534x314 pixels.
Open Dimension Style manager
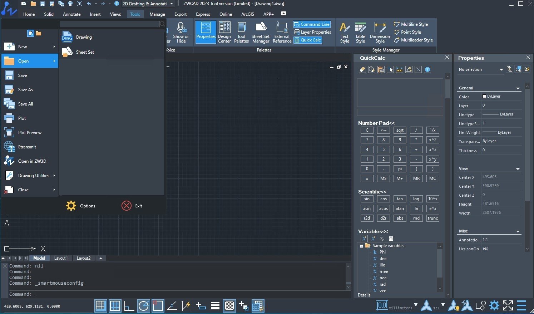click(380, 32)
